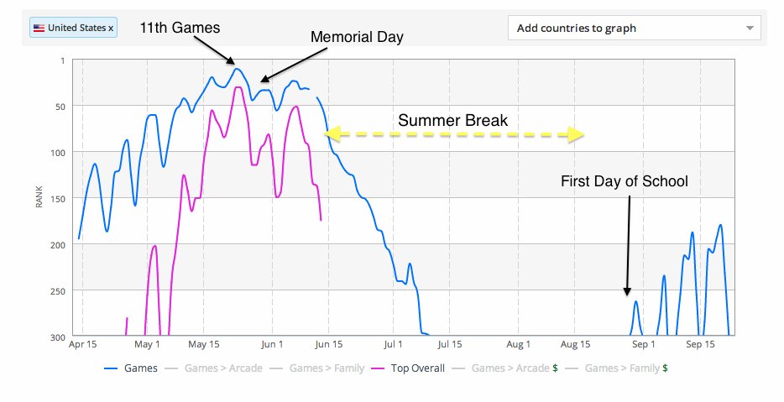Click the yellow Summer Break right arrowhead
This screenshot has height=402, width=784.
coord(576,134)
